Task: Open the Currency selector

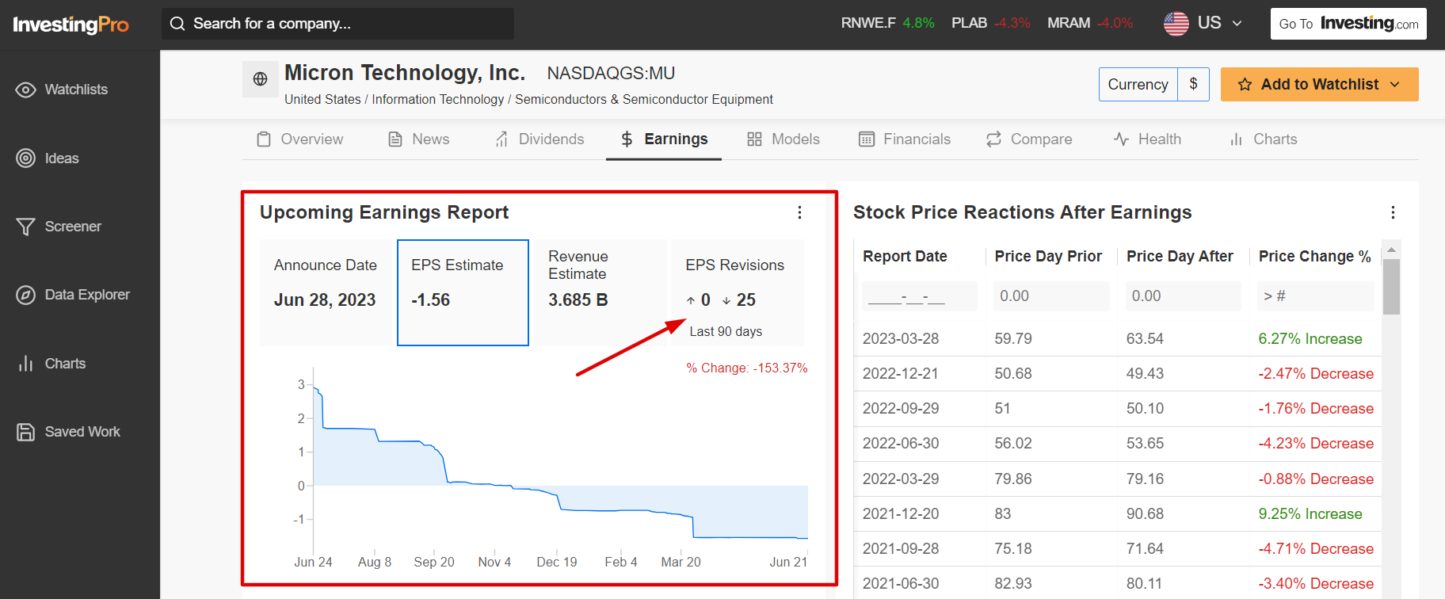Action: coord(1138,84)
